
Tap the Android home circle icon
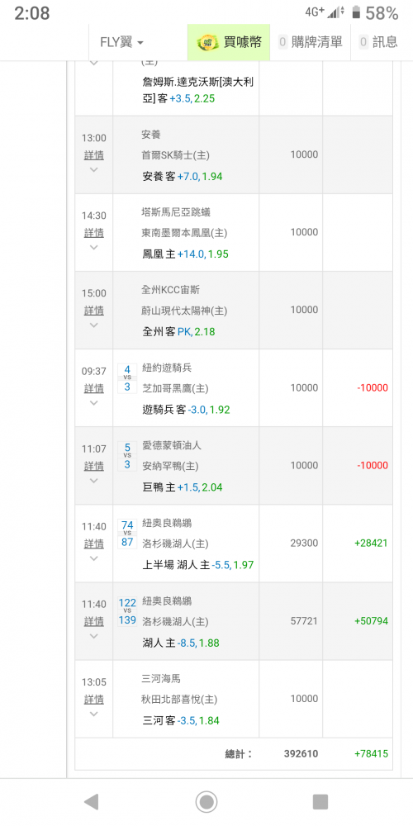tap(206, 802)
